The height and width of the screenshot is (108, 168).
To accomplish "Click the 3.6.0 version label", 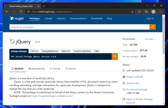I will 37,42.
